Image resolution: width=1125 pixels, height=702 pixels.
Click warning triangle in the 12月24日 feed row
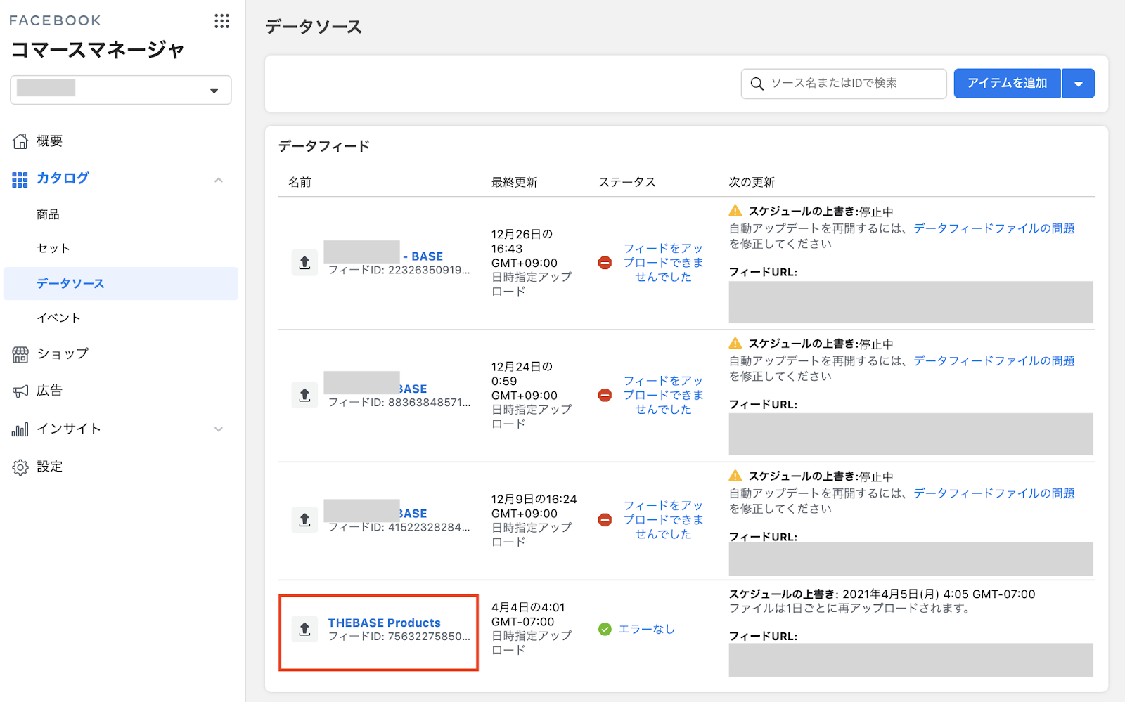coord(735,343)
